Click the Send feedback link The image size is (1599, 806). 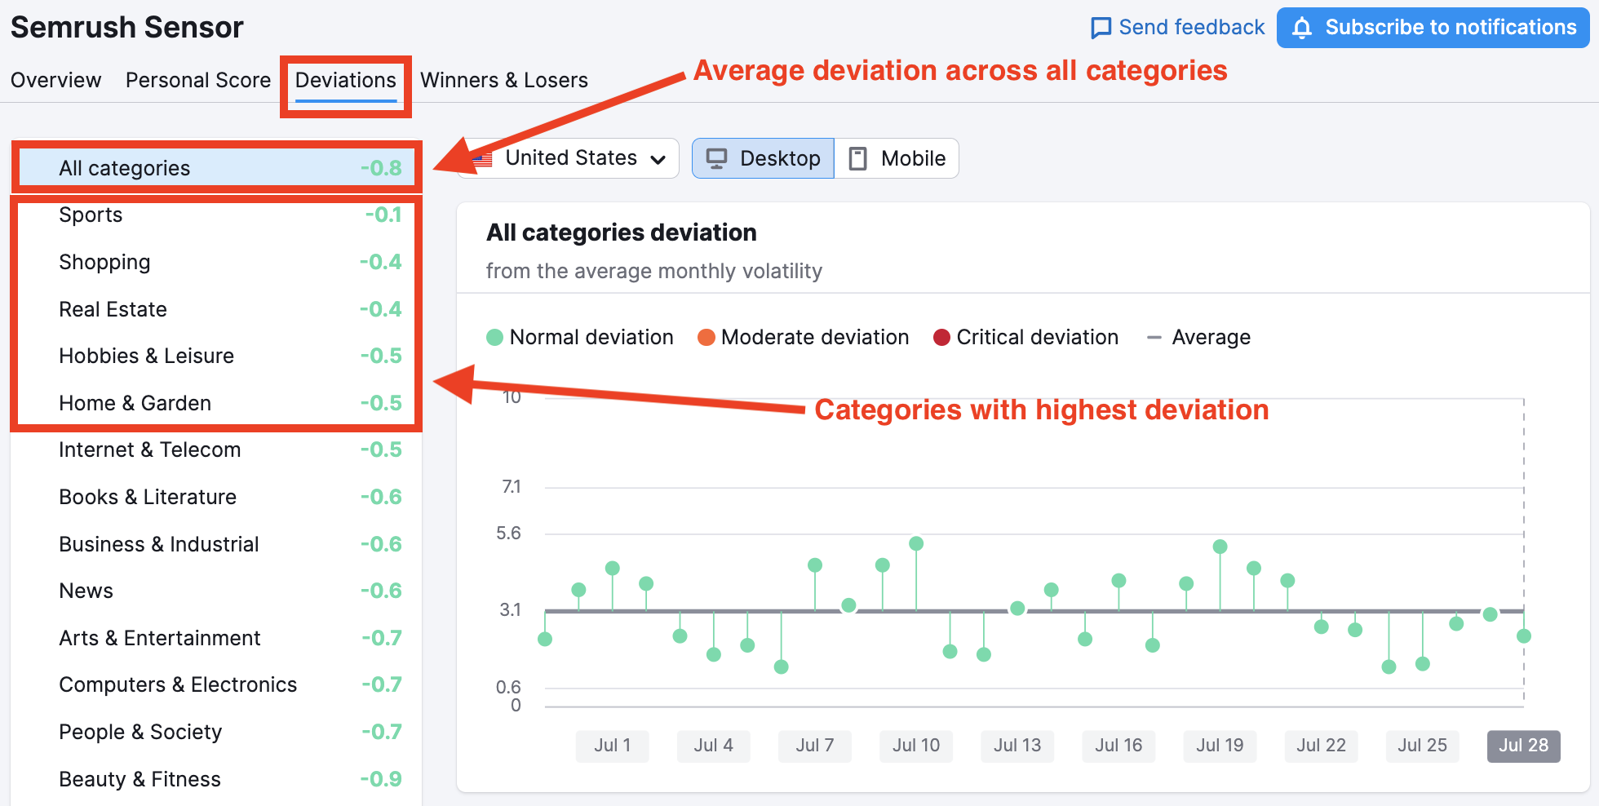coord(1190,28)
